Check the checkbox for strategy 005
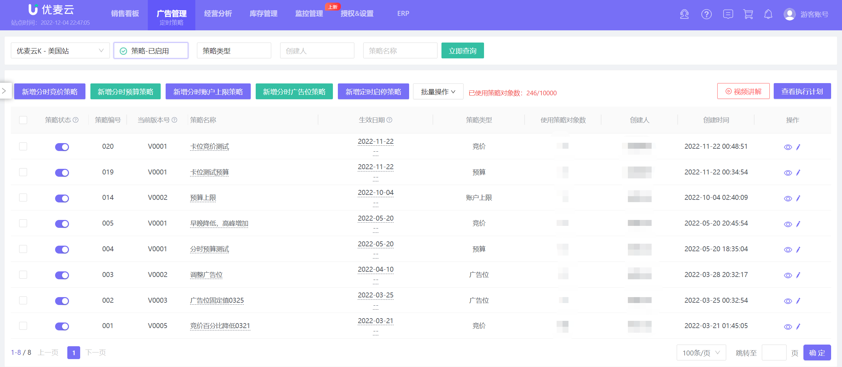This screenshot has width=842, height=367. click(23, 223)
